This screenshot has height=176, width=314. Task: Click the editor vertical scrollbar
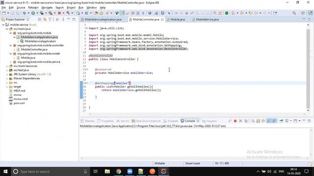pyautogui.click(x=308, y=68)
